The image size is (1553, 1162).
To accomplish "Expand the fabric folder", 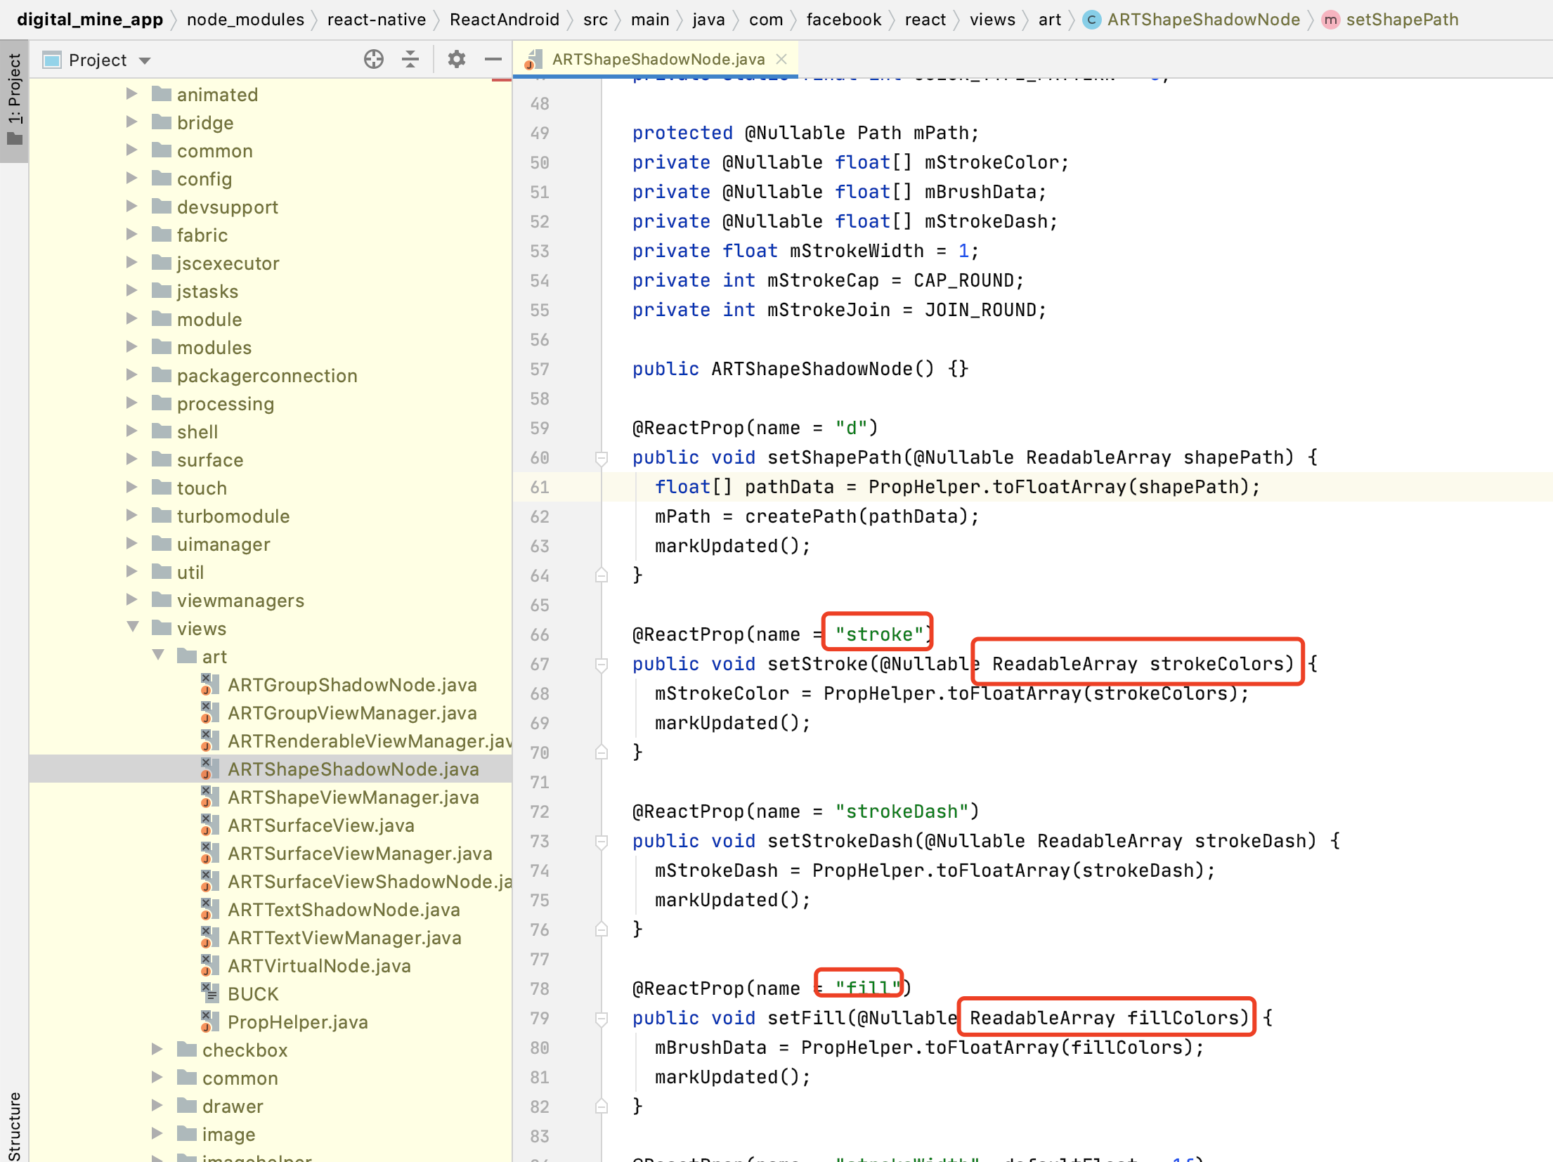I will (131, 235).
